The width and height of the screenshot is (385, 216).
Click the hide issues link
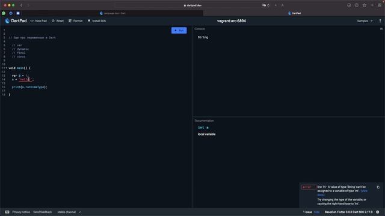coord(317,212)
